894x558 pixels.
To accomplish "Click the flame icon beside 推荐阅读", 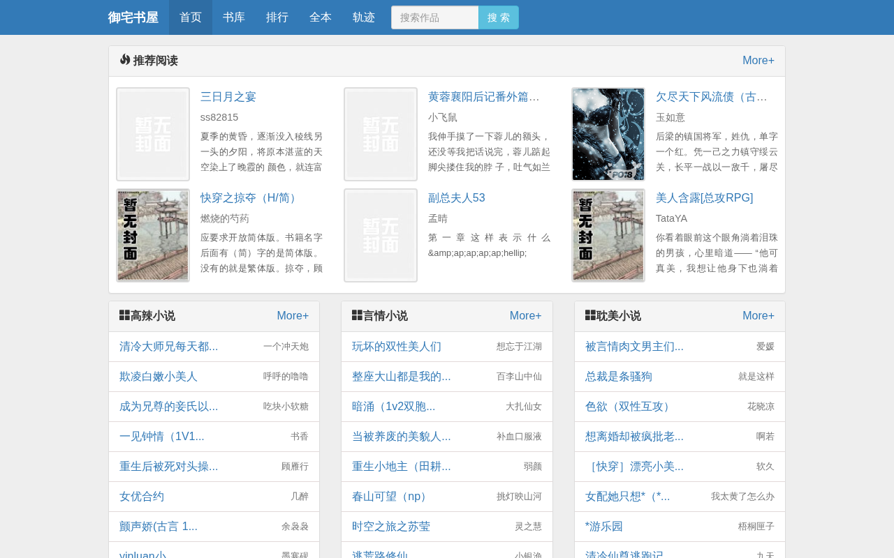I will click(x=125, y=60).
